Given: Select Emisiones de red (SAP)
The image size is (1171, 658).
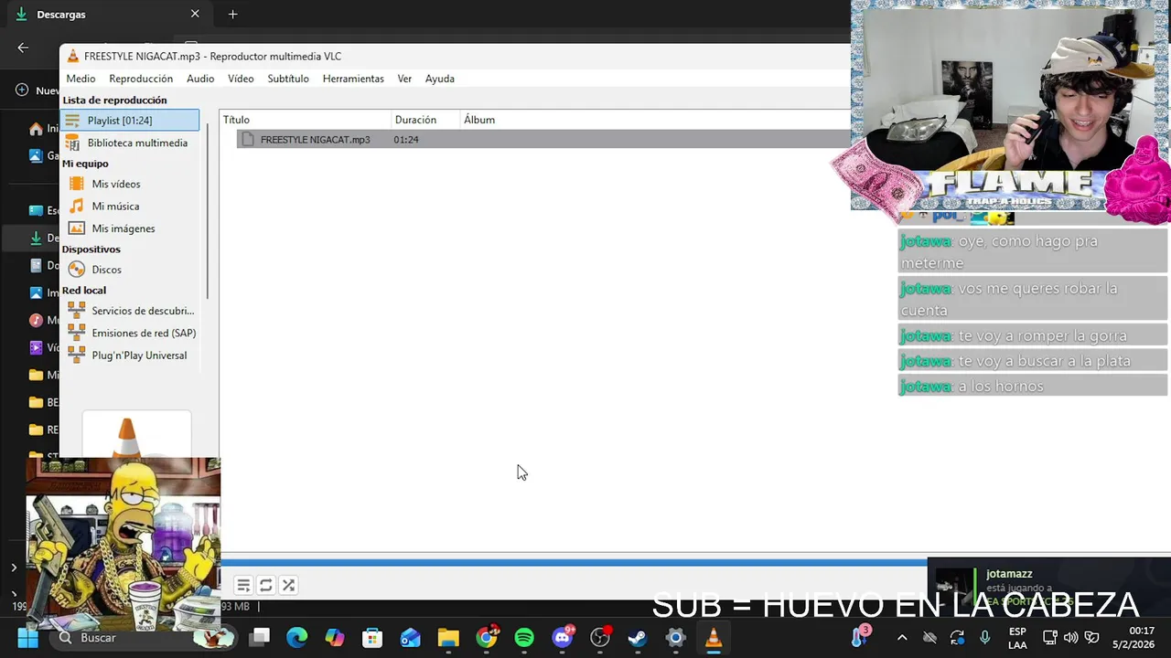Looking at the screenshot, I should click(x=130, y=333).
